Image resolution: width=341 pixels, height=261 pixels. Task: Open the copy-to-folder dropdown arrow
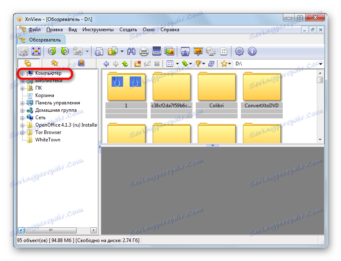click(x=122, y=52)
